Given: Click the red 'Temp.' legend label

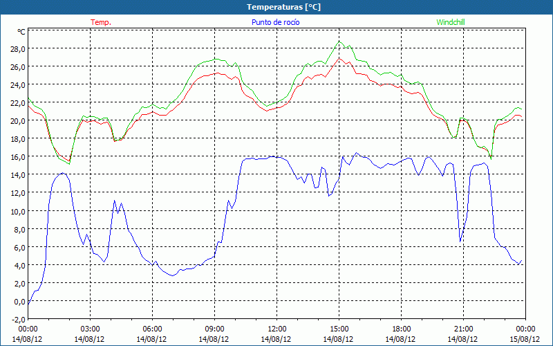Looking at the screenshot, I should tap(101, 22).
